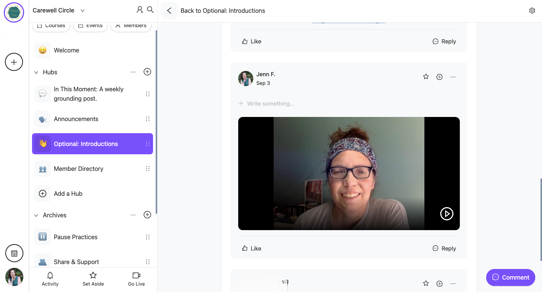Click the search magnifier icon in sidebar header

tap(150, 10)
